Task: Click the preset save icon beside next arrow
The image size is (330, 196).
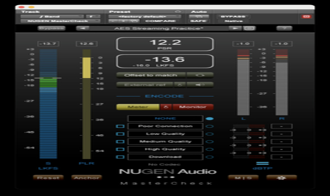Action: click(x=248, y=28)
